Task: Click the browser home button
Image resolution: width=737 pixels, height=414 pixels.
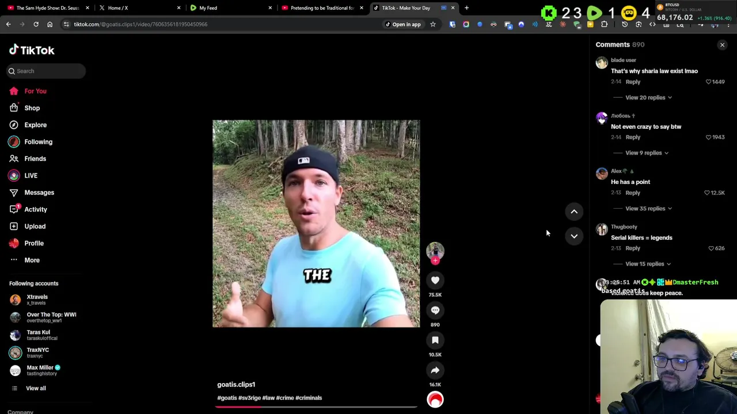Action: click(x=50, y=24)
